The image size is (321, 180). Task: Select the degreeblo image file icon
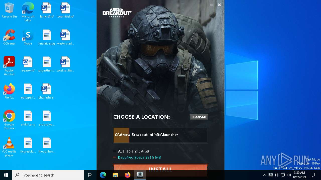coord(28,145)
